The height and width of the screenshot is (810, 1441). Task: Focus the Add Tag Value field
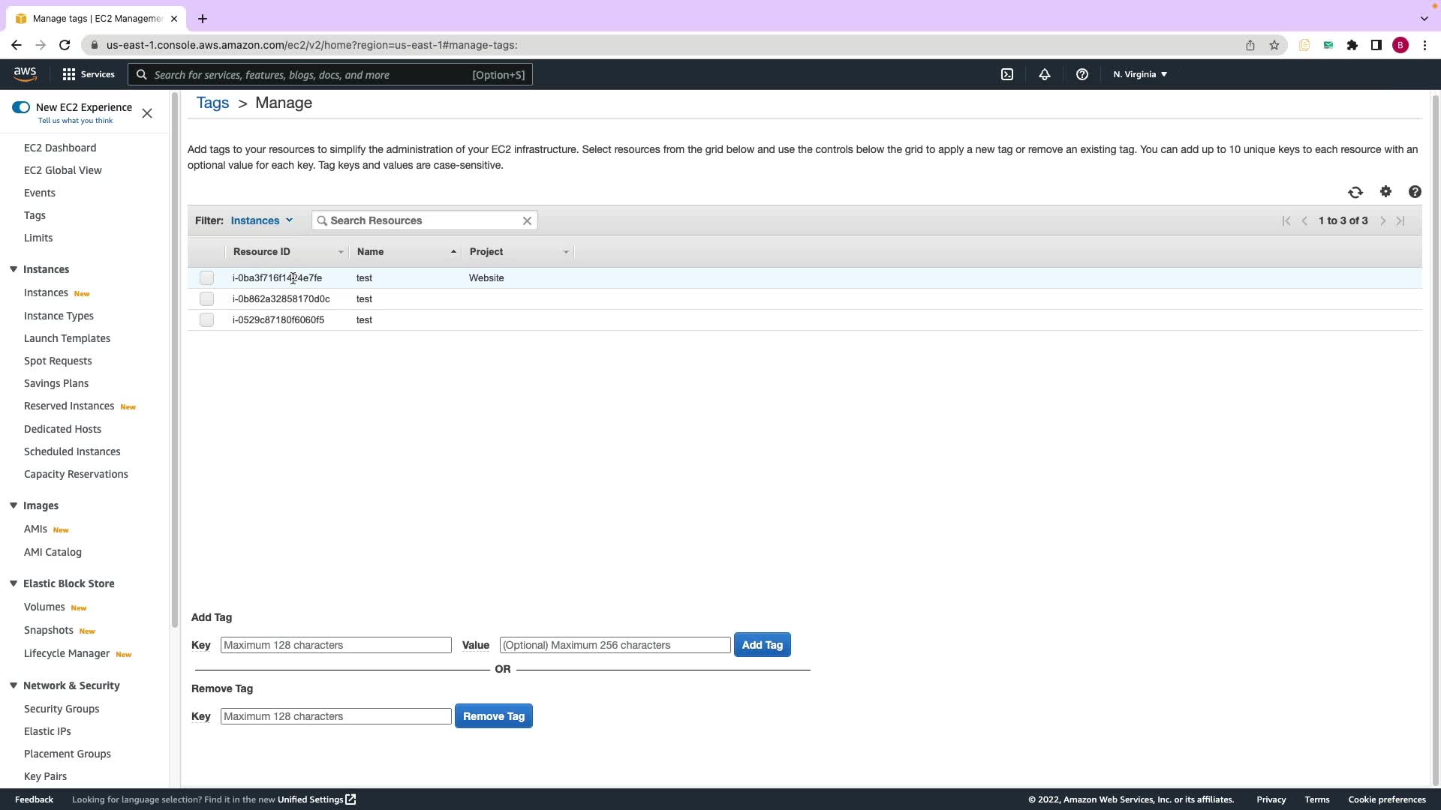615,645
